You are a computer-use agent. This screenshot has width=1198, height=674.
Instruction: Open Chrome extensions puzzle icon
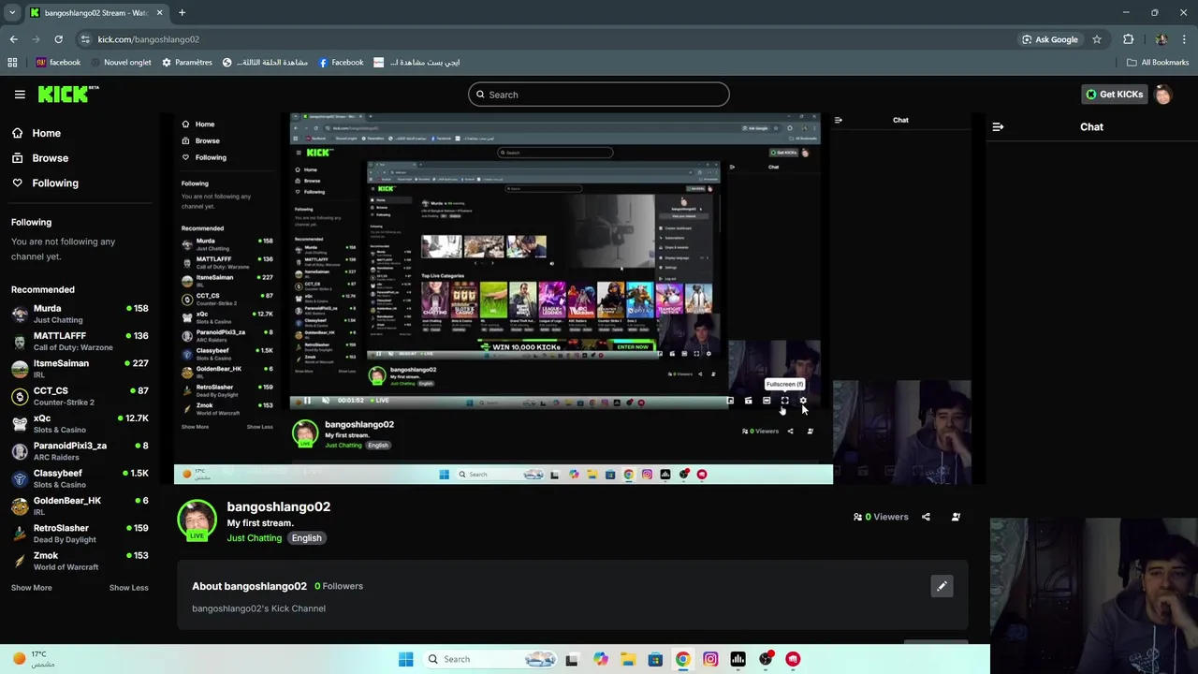coord(1128,39)
